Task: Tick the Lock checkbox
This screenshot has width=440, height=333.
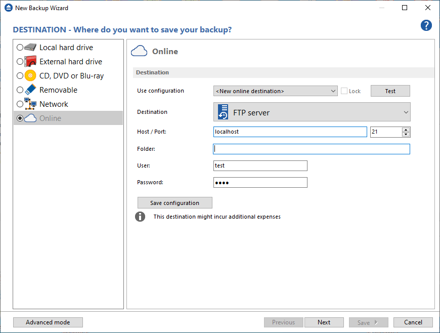Action: tap(344, 91)
